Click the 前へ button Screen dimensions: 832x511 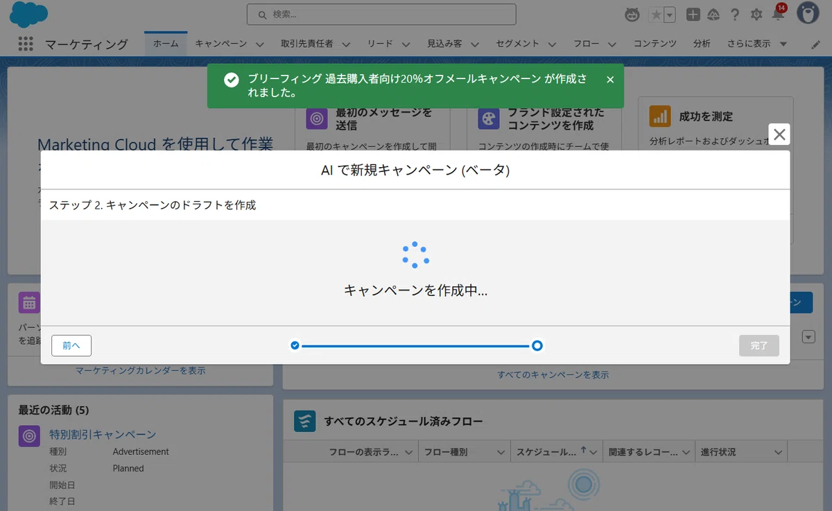click(x=71, y=345)
